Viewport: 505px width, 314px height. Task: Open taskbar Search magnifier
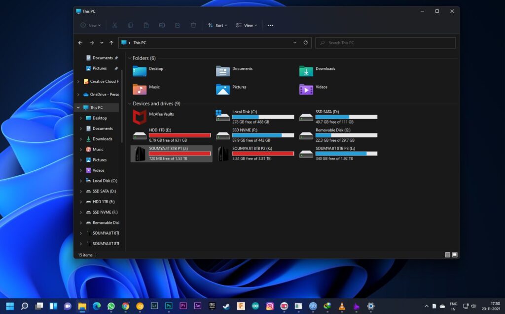[24, 306]
